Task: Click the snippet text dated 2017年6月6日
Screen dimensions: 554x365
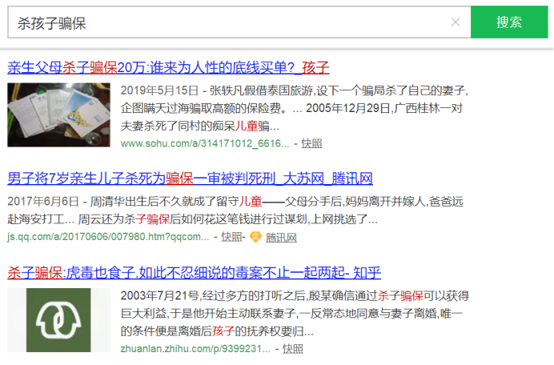Action: coord(235,211)
